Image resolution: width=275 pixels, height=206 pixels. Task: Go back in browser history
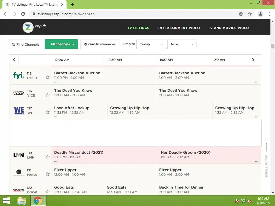tap(6, 14)
